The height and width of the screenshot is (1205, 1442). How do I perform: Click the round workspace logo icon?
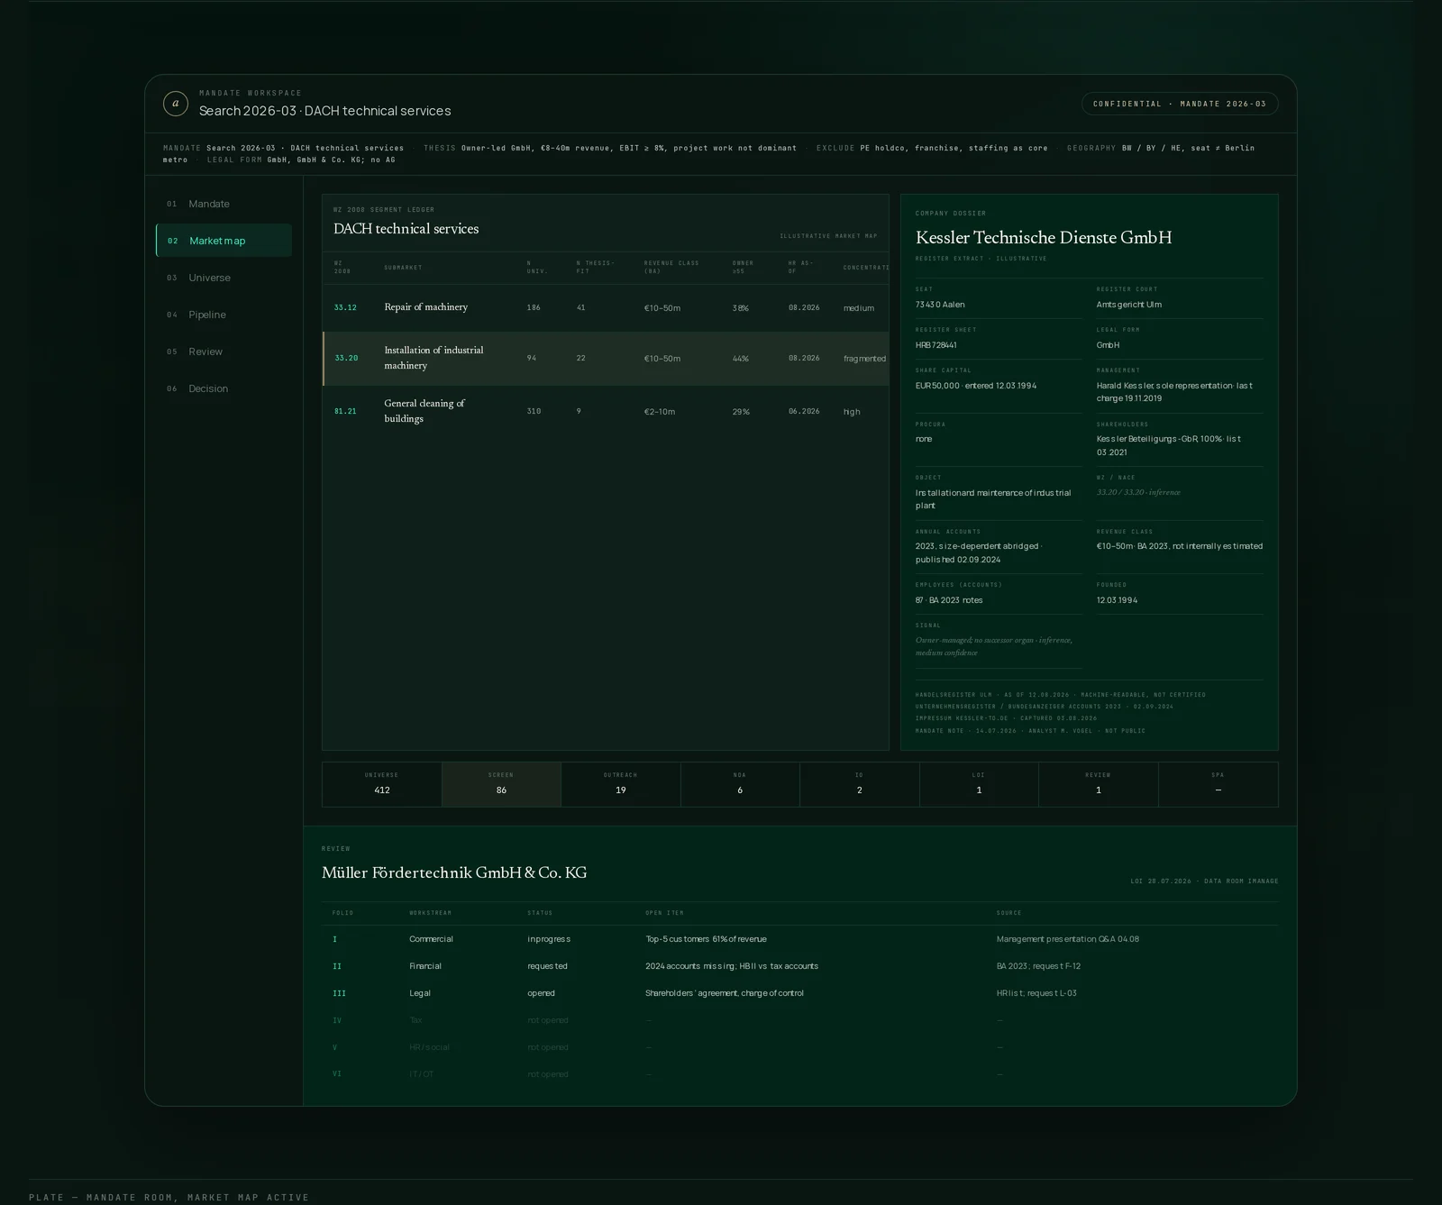(176, 104)
